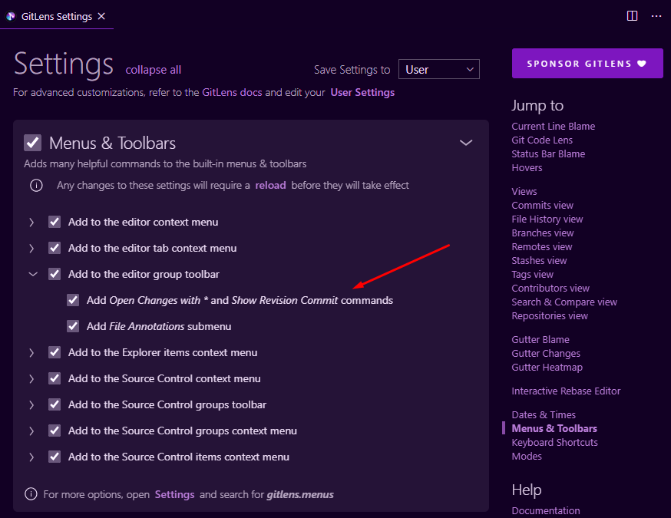Select the GitLens Settings tab
Image resolution: width=671 pixels, height=518 pixels.
coord(54,15)
